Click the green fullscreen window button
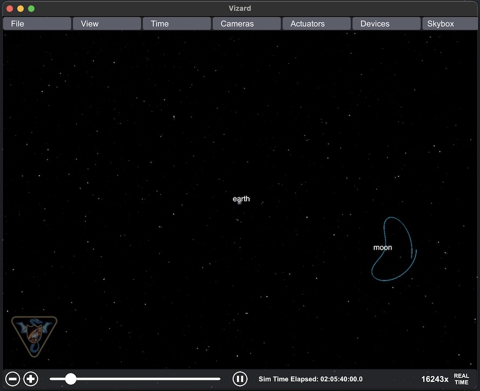Screen dimensions: 480x391 pos(31,9)
